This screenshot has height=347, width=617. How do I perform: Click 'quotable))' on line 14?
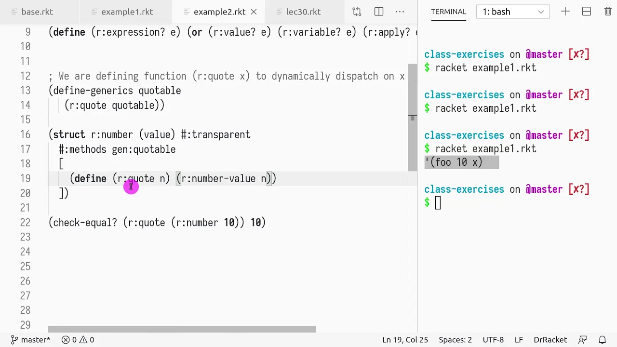point(138,106)
